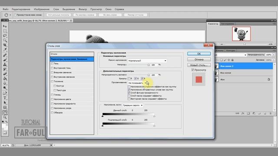Enable the Внутренняя тень checkbox
This screenshot has width=278, height=156.
coord(52,68)
